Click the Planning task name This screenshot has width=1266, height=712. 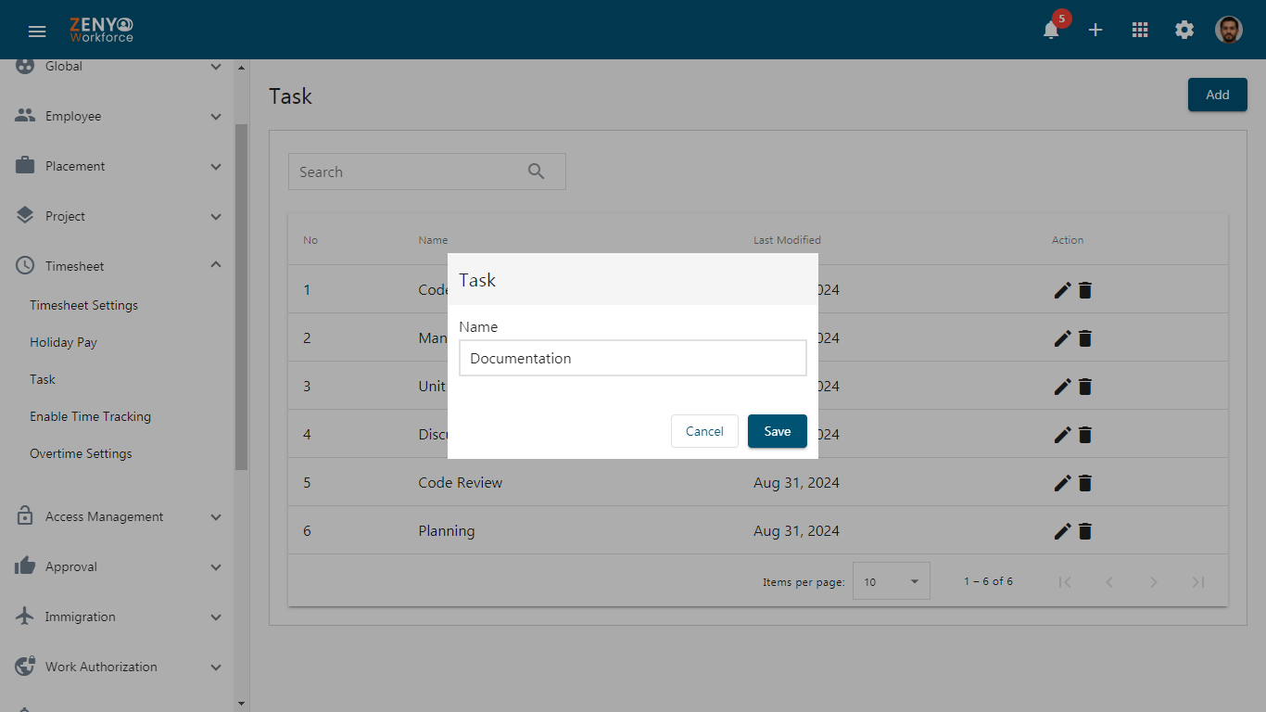click(447, 531)
